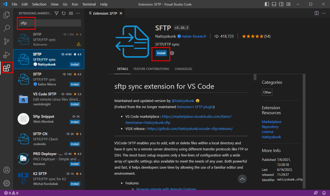
Task: Open the Source Control view
Action: pos(7,41)
